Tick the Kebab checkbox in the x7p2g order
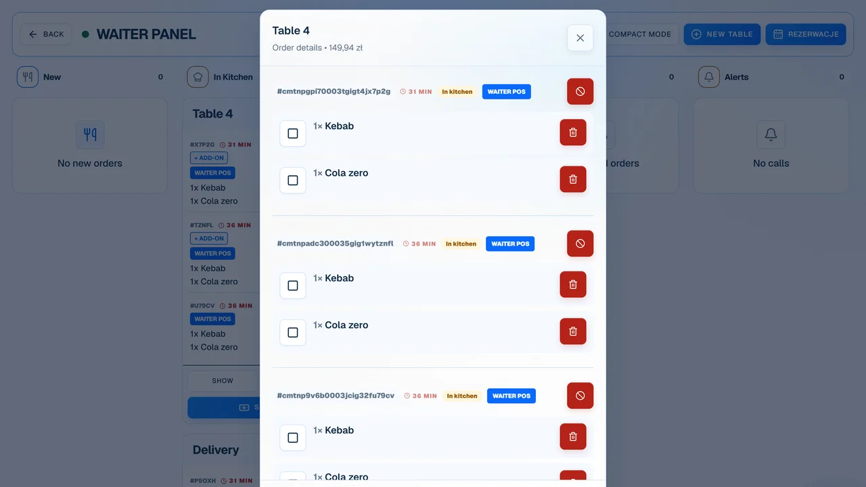Image resolution: width=866 pixels, height=487 pixels. click(x=293, y=133)
